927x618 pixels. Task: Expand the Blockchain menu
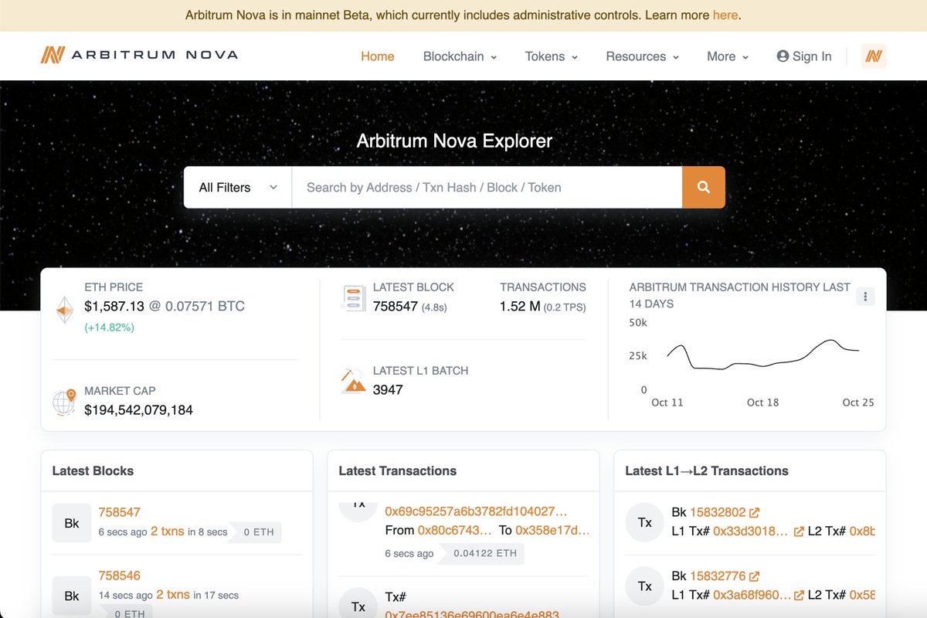(x=460, y=56)
